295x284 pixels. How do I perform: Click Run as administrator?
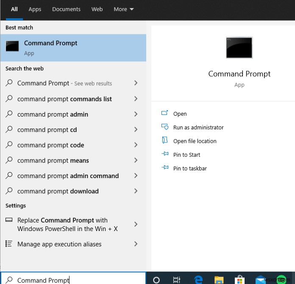[x=198, y=128]
